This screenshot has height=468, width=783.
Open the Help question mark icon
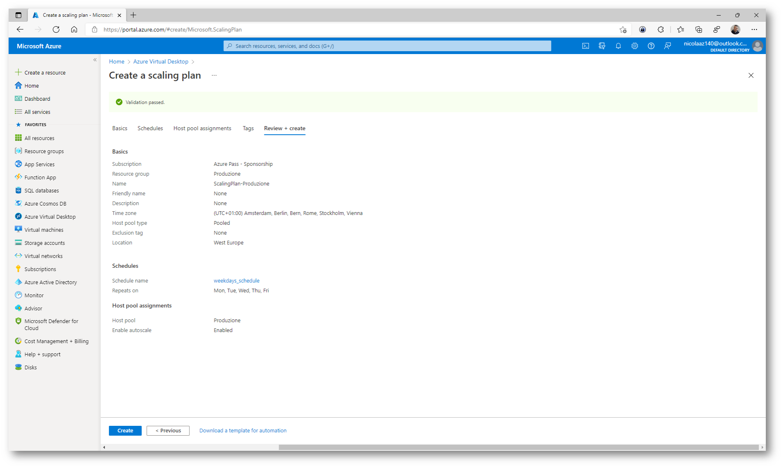651,46
